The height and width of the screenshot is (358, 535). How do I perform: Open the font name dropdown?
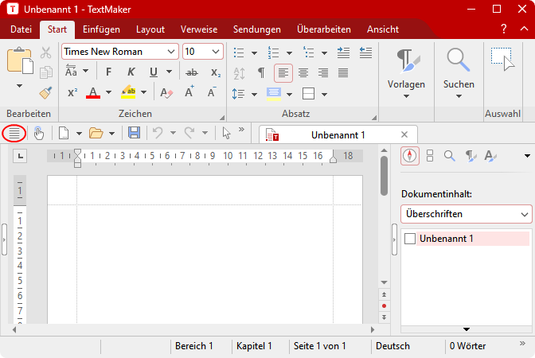[x=172, y=52]
